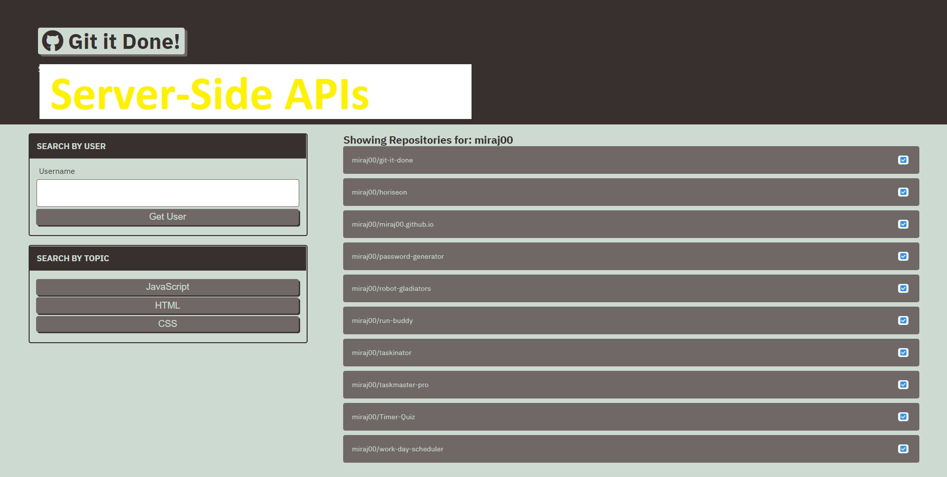Image resolution: width=947 pixels, height=477 pixels.
Task: Click check-square icon on horiseon row
Action: tap(903, 192)
